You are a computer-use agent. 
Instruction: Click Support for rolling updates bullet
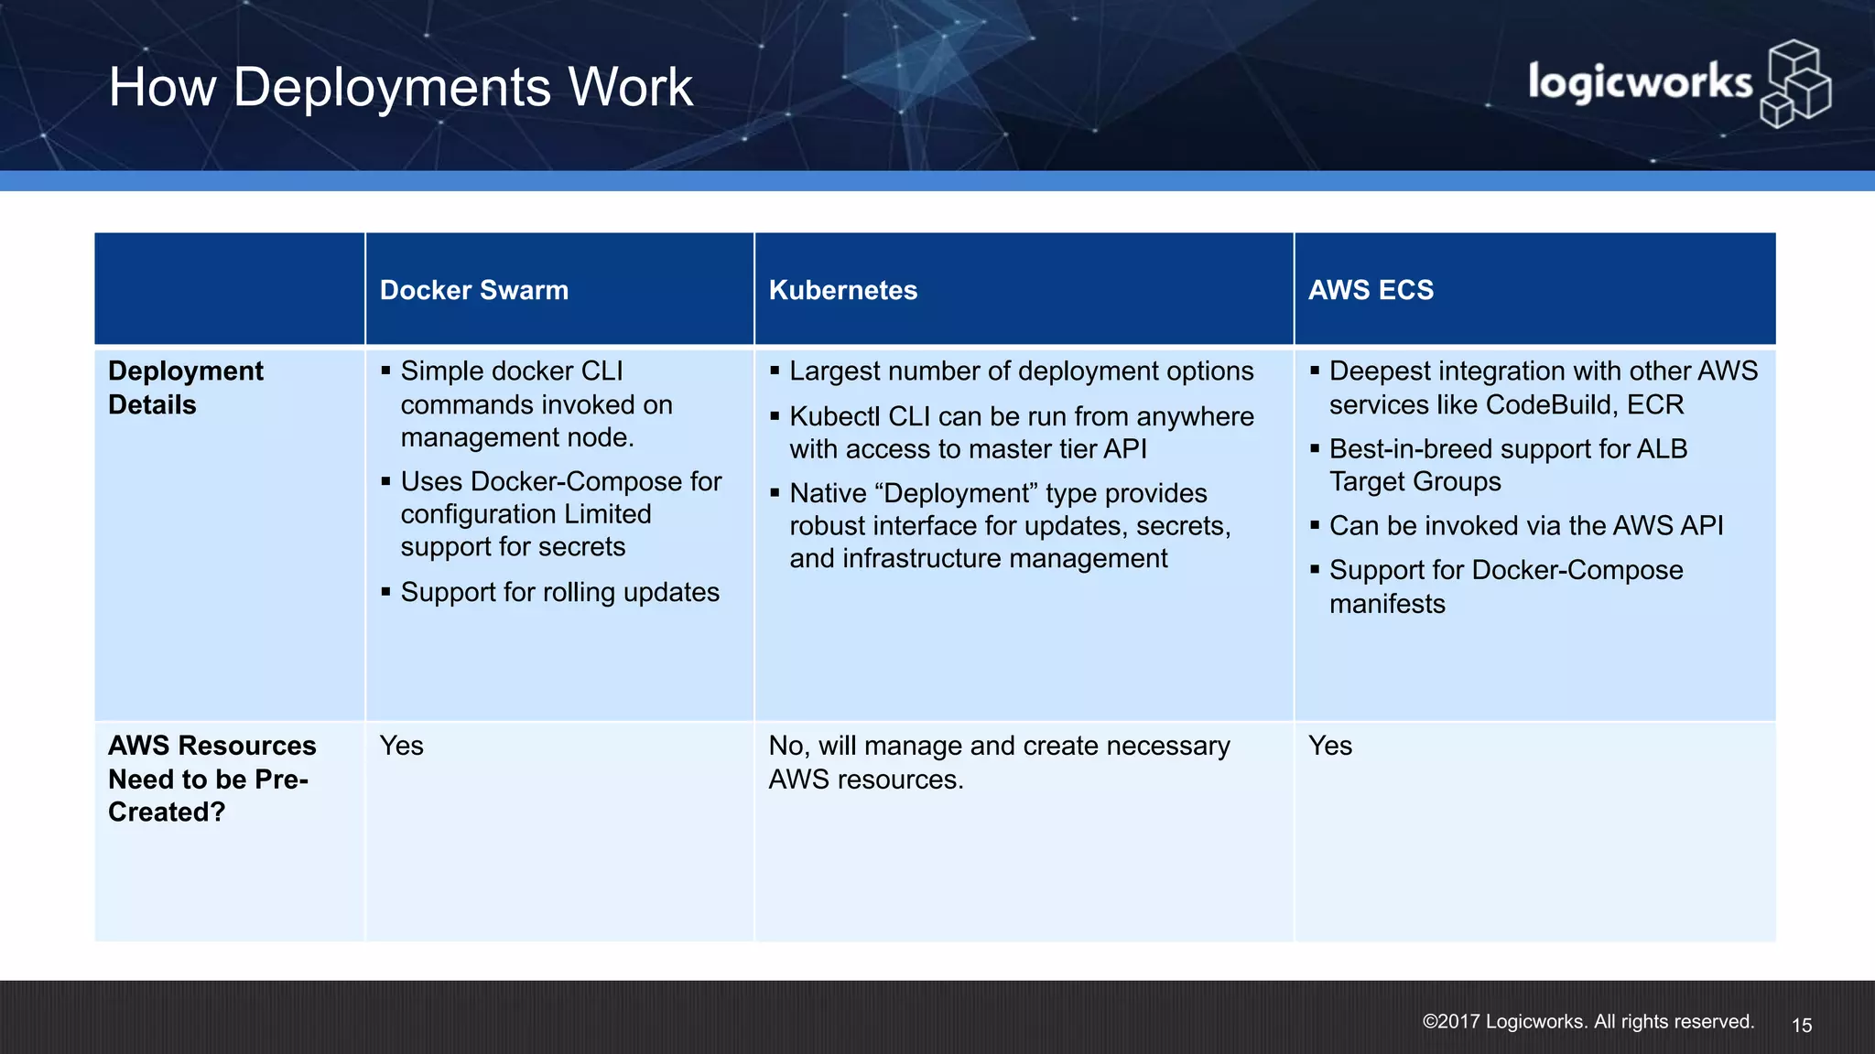coord(559,592)
